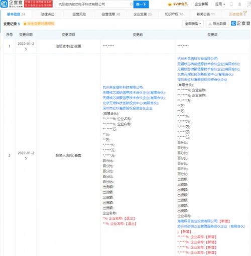This screenshot has width=251, height=256.
Task: Open 海南极目创业投资有限公司 link
Action: pyautogui.click(x=197, y=221)
